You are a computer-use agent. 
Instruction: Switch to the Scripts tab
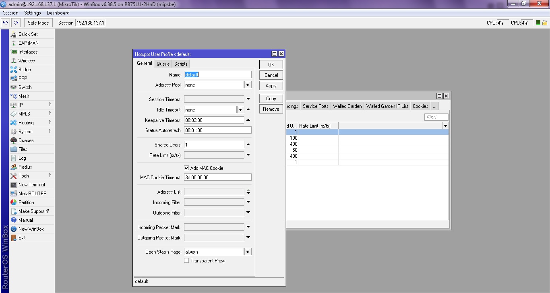point(181,64)
